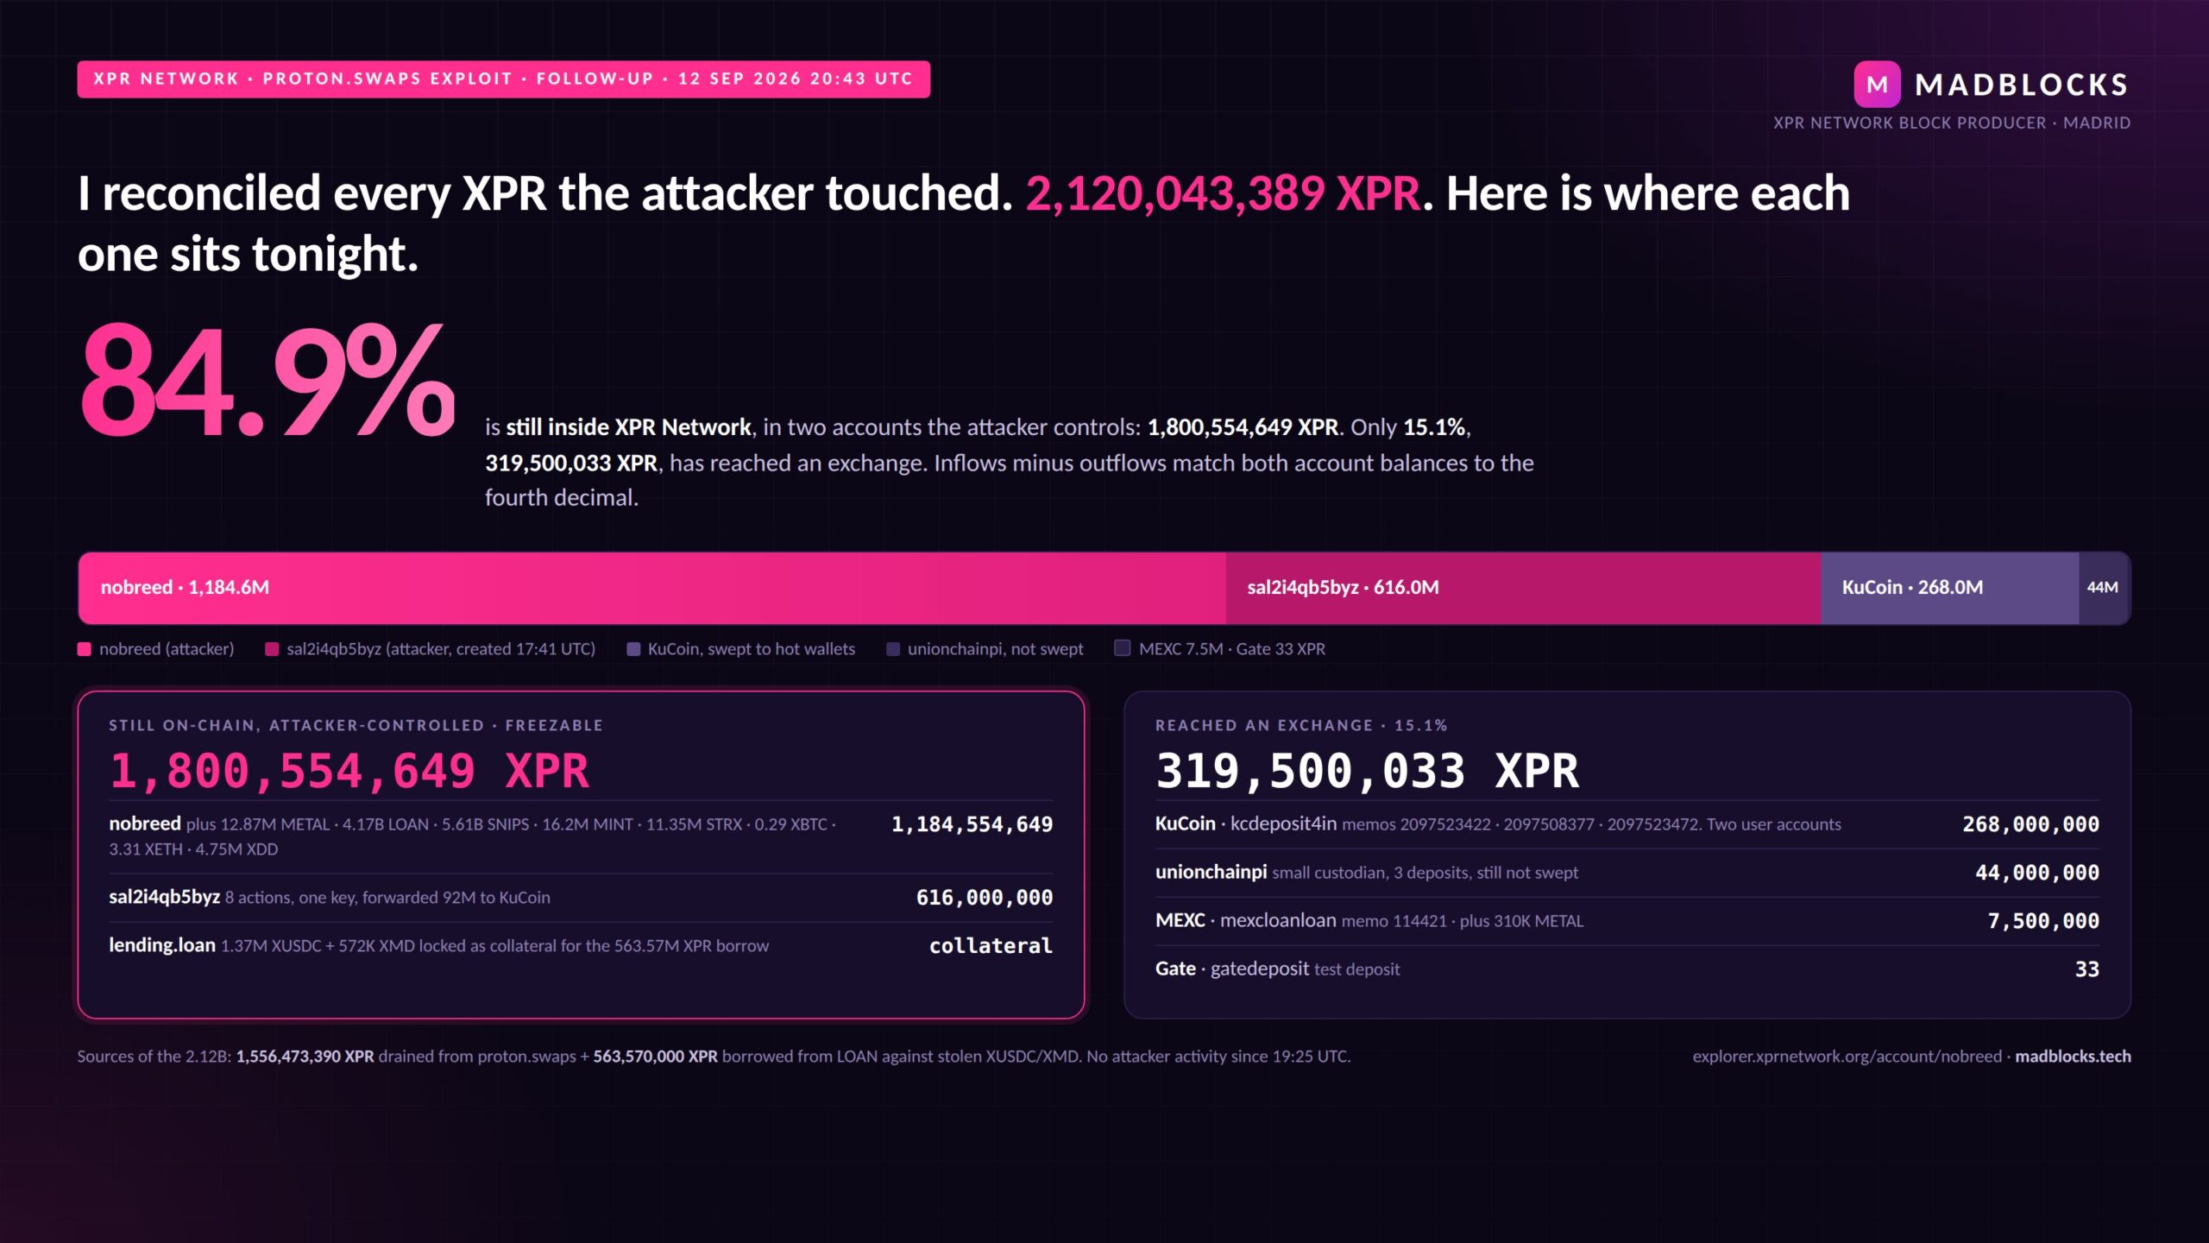Select the nobreed 1,184.6M bar segment

point(651,588)
